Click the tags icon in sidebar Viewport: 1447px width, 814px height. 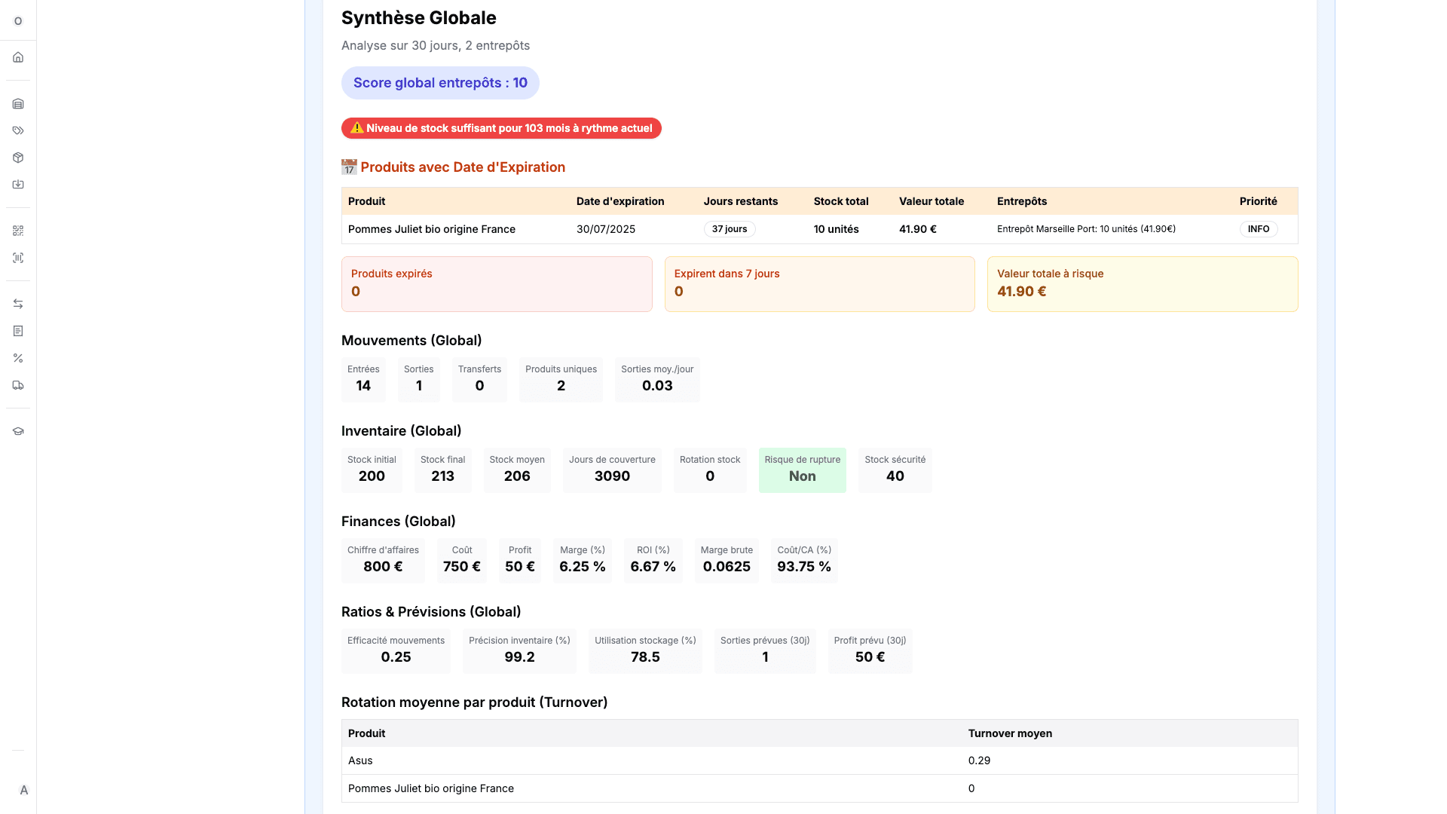tap(18, 131)
